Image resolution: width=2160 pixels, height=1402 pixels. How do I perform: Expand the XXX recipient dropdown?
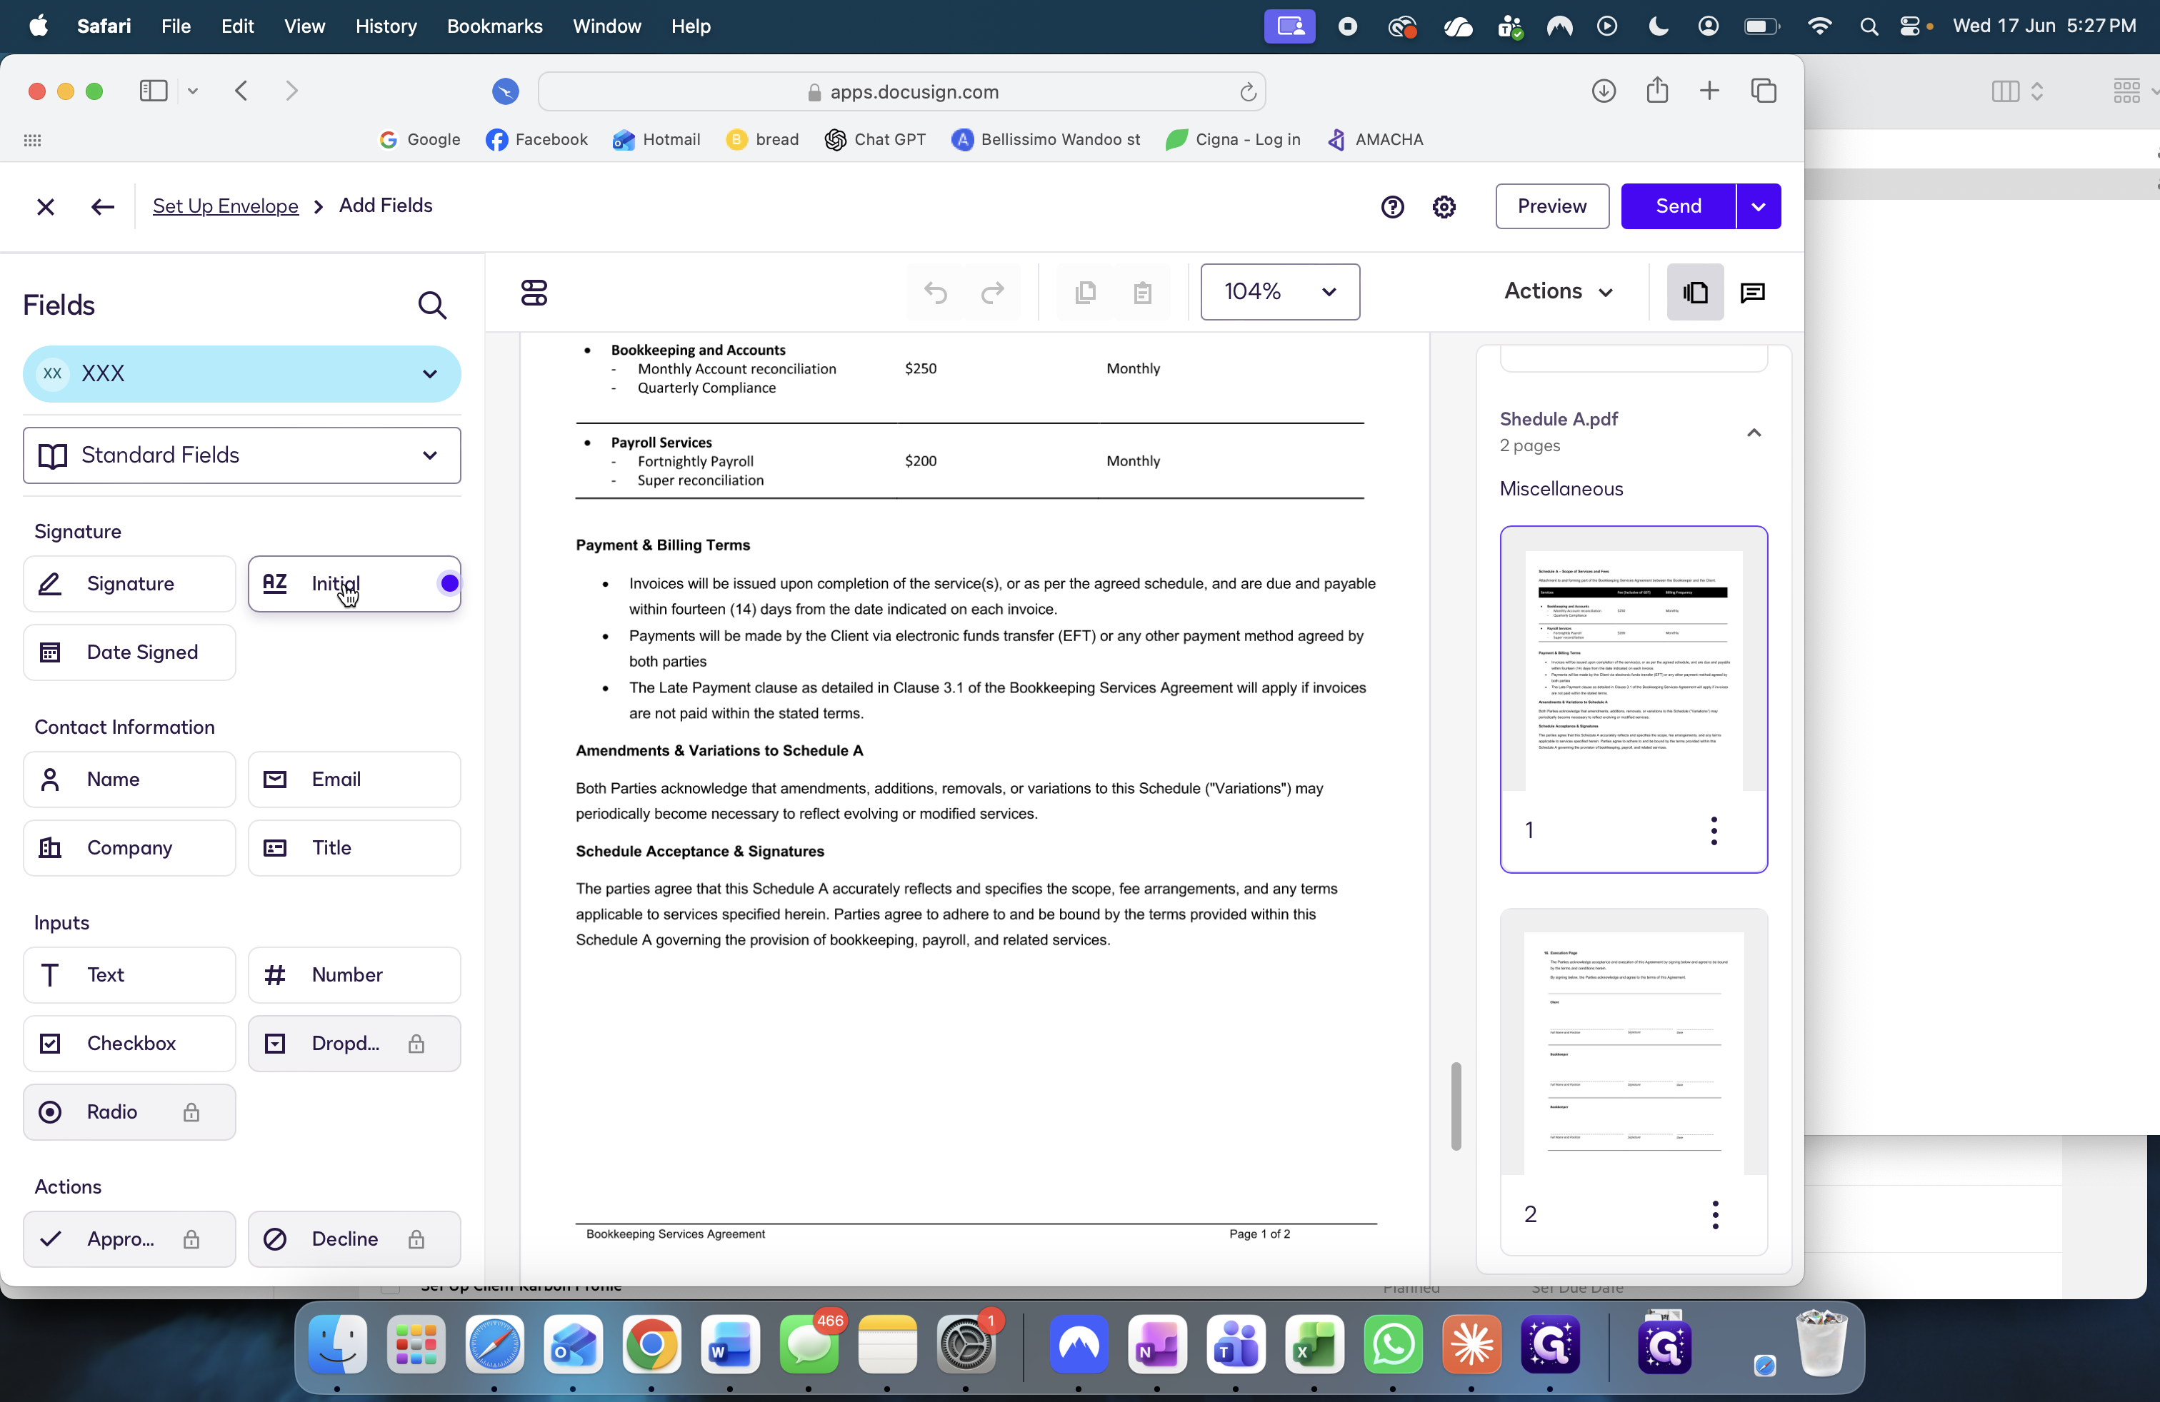pos(241,373)
